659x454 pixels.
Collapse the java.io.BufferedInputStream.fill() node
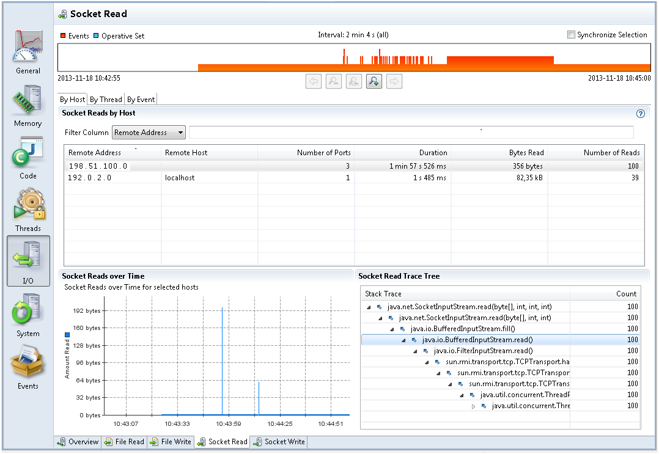392,329
